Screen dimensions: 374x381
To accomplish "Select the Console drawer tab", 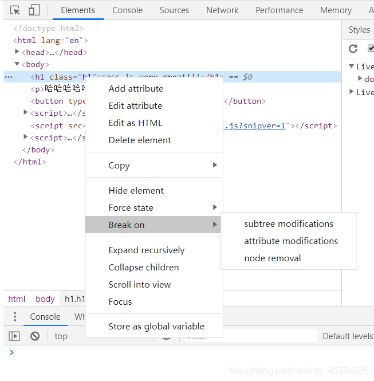I will pyautogui.click(x=45, y=317).
